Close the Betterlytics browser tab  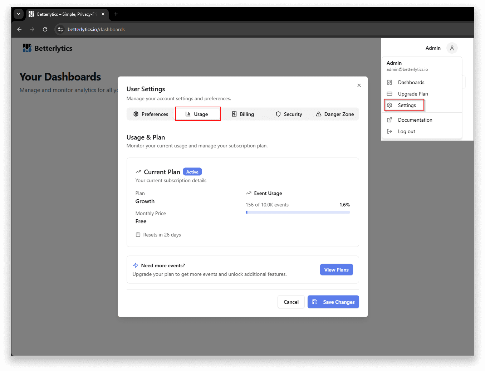tap(103, 14)
